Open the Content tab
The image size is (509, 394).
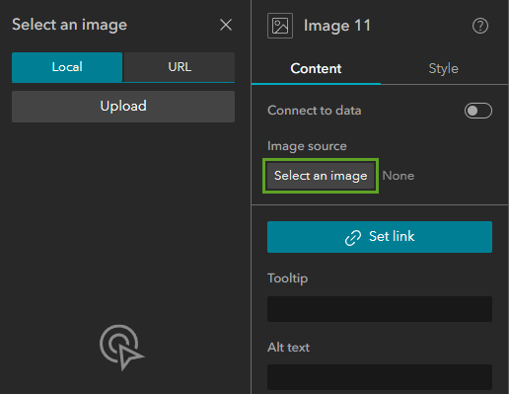[316, 68]
